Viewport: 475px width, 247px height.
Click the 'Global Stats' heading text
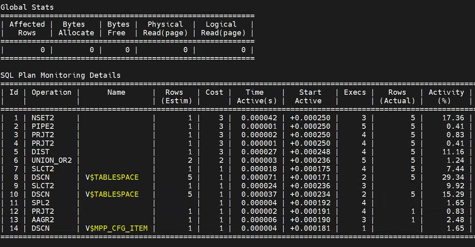click(x=27, y=7)
